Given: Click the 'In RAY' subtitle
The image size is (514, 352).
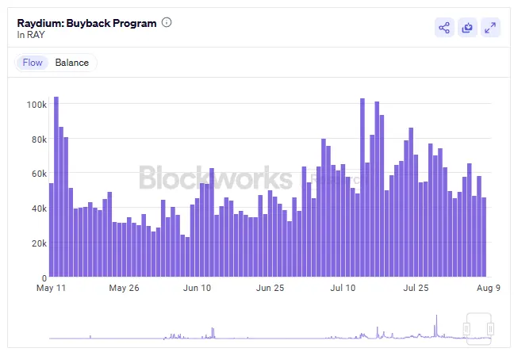Looking at the screenshot, I should point(31,35).
